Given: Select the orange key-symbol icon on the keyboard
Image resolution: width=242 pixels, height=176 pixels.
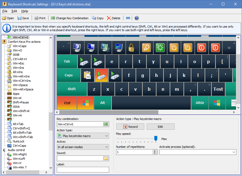Looking at the screenshot, I should pos(146,48).
